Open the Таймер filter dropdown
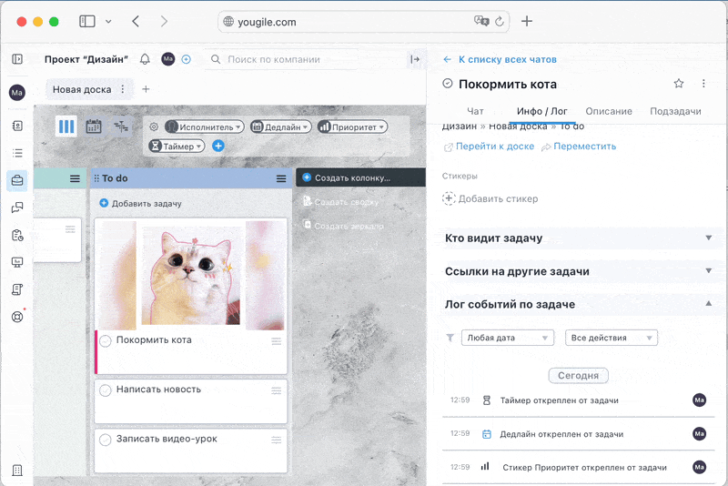Image resolution: width=728 pixels, height=486 pixels. (177, 147)
